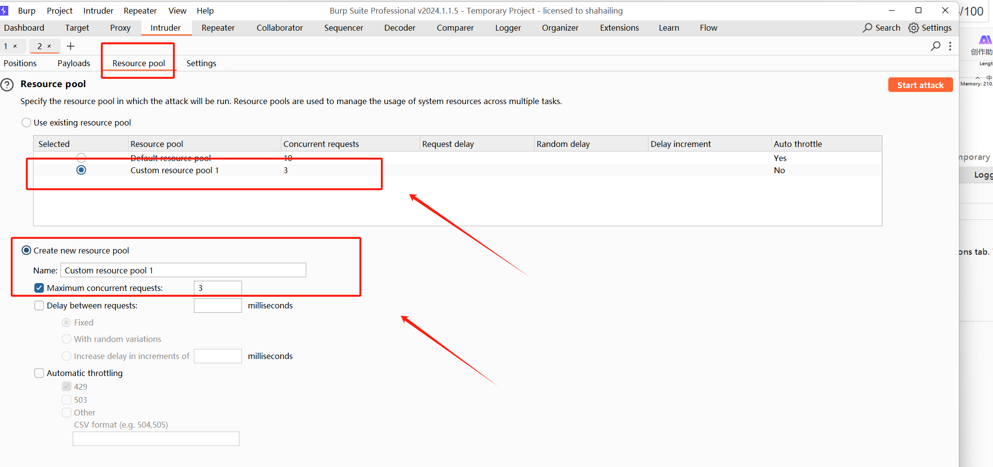Toggle the 429 status code checkbox
The width and height of the screenshot is (993, 467).
click(67, 387)
